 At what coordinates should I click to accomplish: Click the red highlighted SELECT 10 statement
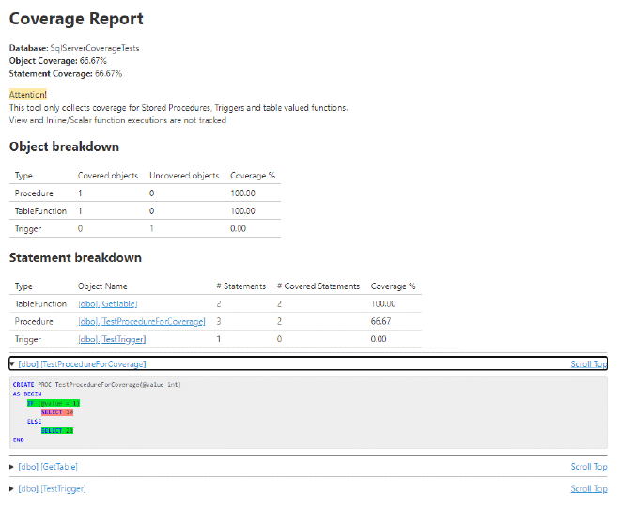click(57, 412)
